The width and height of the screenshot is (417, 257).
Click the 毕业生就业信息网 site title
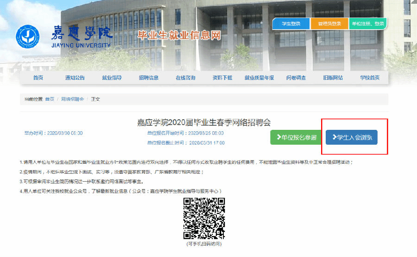(x=179, y=36)
